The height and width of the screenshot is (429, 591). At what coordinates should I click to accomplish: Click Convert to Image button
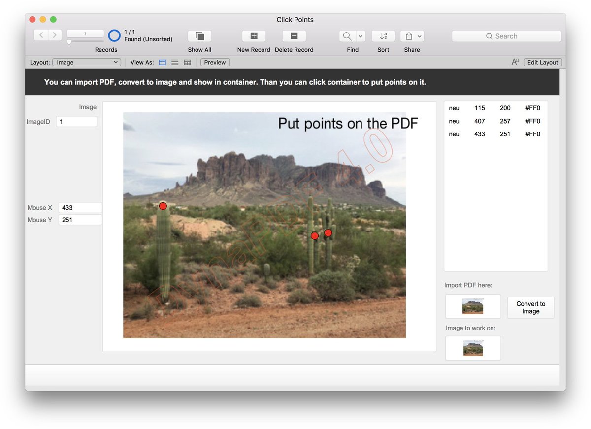click(x=530, y=307)
